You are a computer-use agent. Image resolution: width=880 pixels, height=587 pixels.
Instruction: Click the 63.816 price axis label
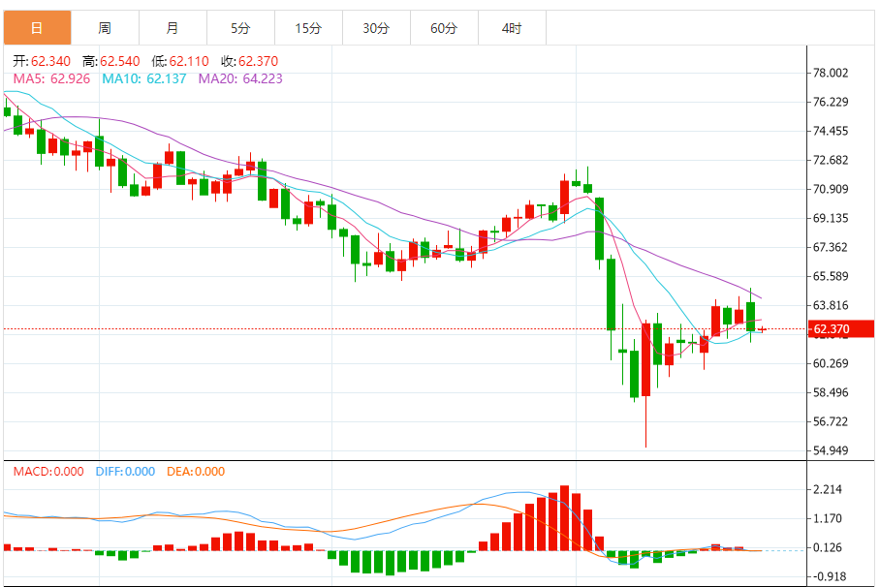831,305
